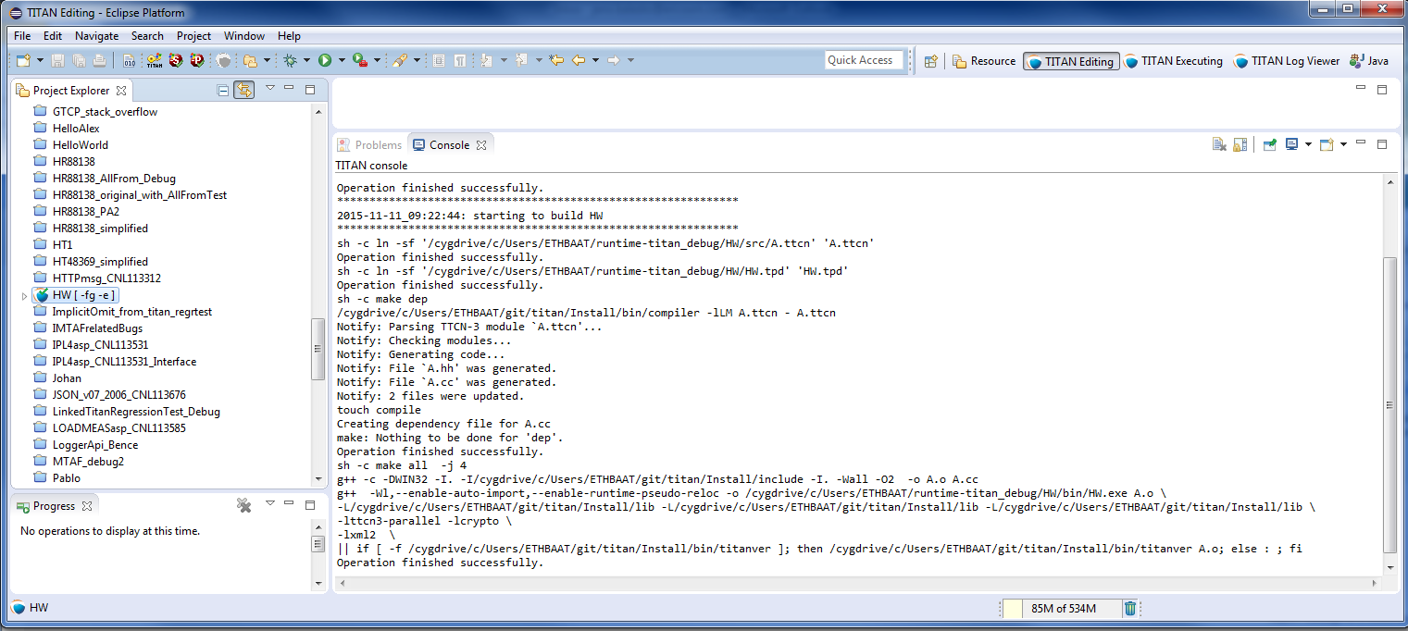Open Project Explorer View Menu triangle

(x=269, y=89)
